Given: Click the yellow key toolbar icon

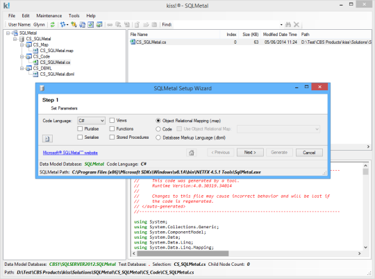Looking at the screenshot, I should pos(74,24).
